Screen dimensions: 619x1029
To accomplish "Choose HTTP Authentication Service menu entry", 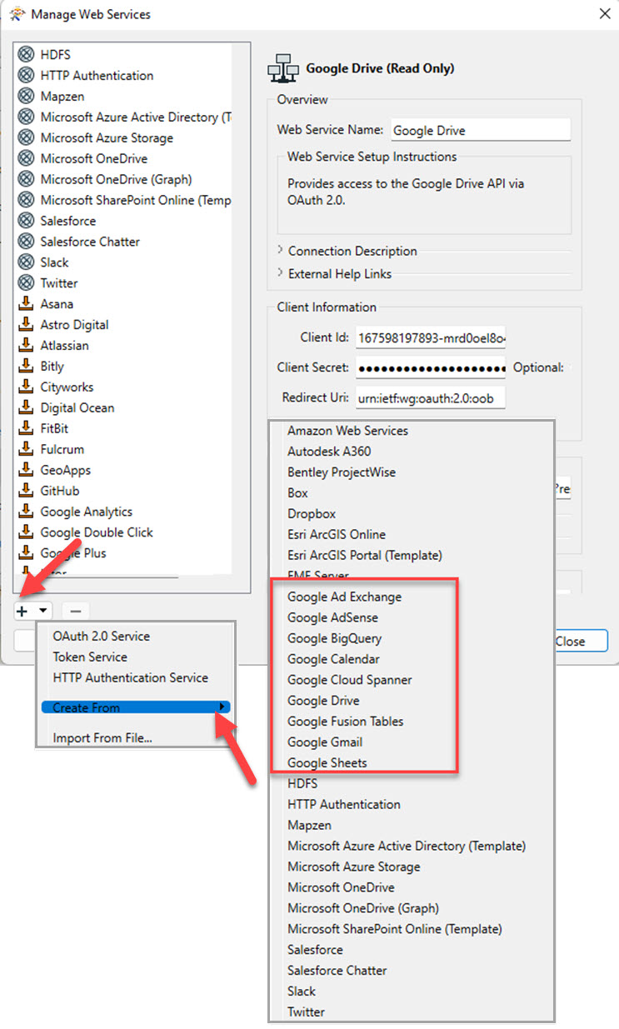I will (x=131, y=677).
